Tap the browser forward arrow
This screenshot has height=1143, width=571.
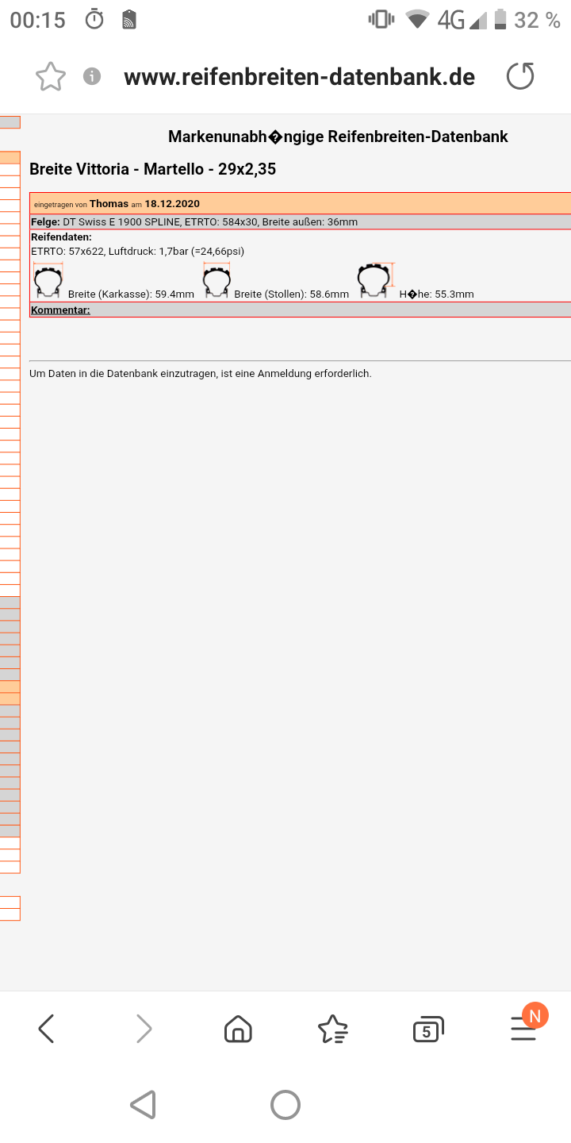pos(144,1029)
